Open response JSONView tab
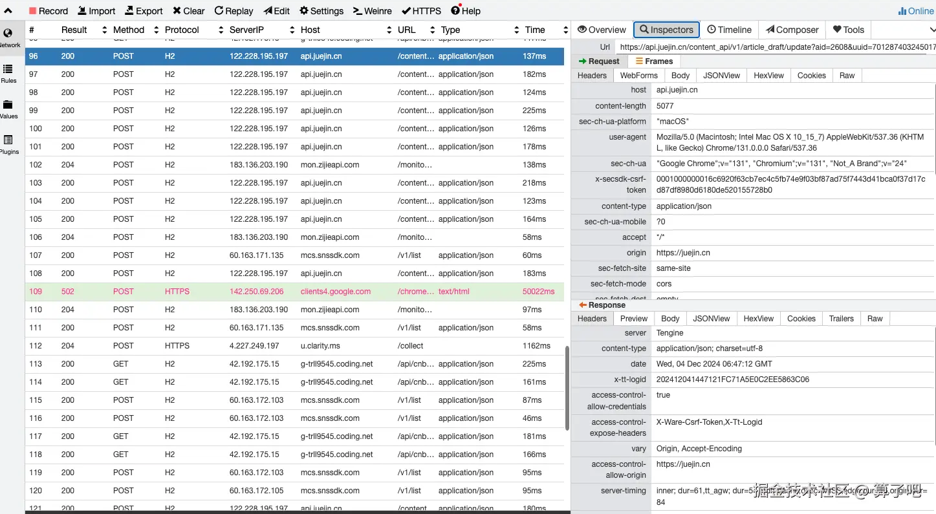Viewport: 936px width, 514px height. pyautogui.click(x=711, y=319)
